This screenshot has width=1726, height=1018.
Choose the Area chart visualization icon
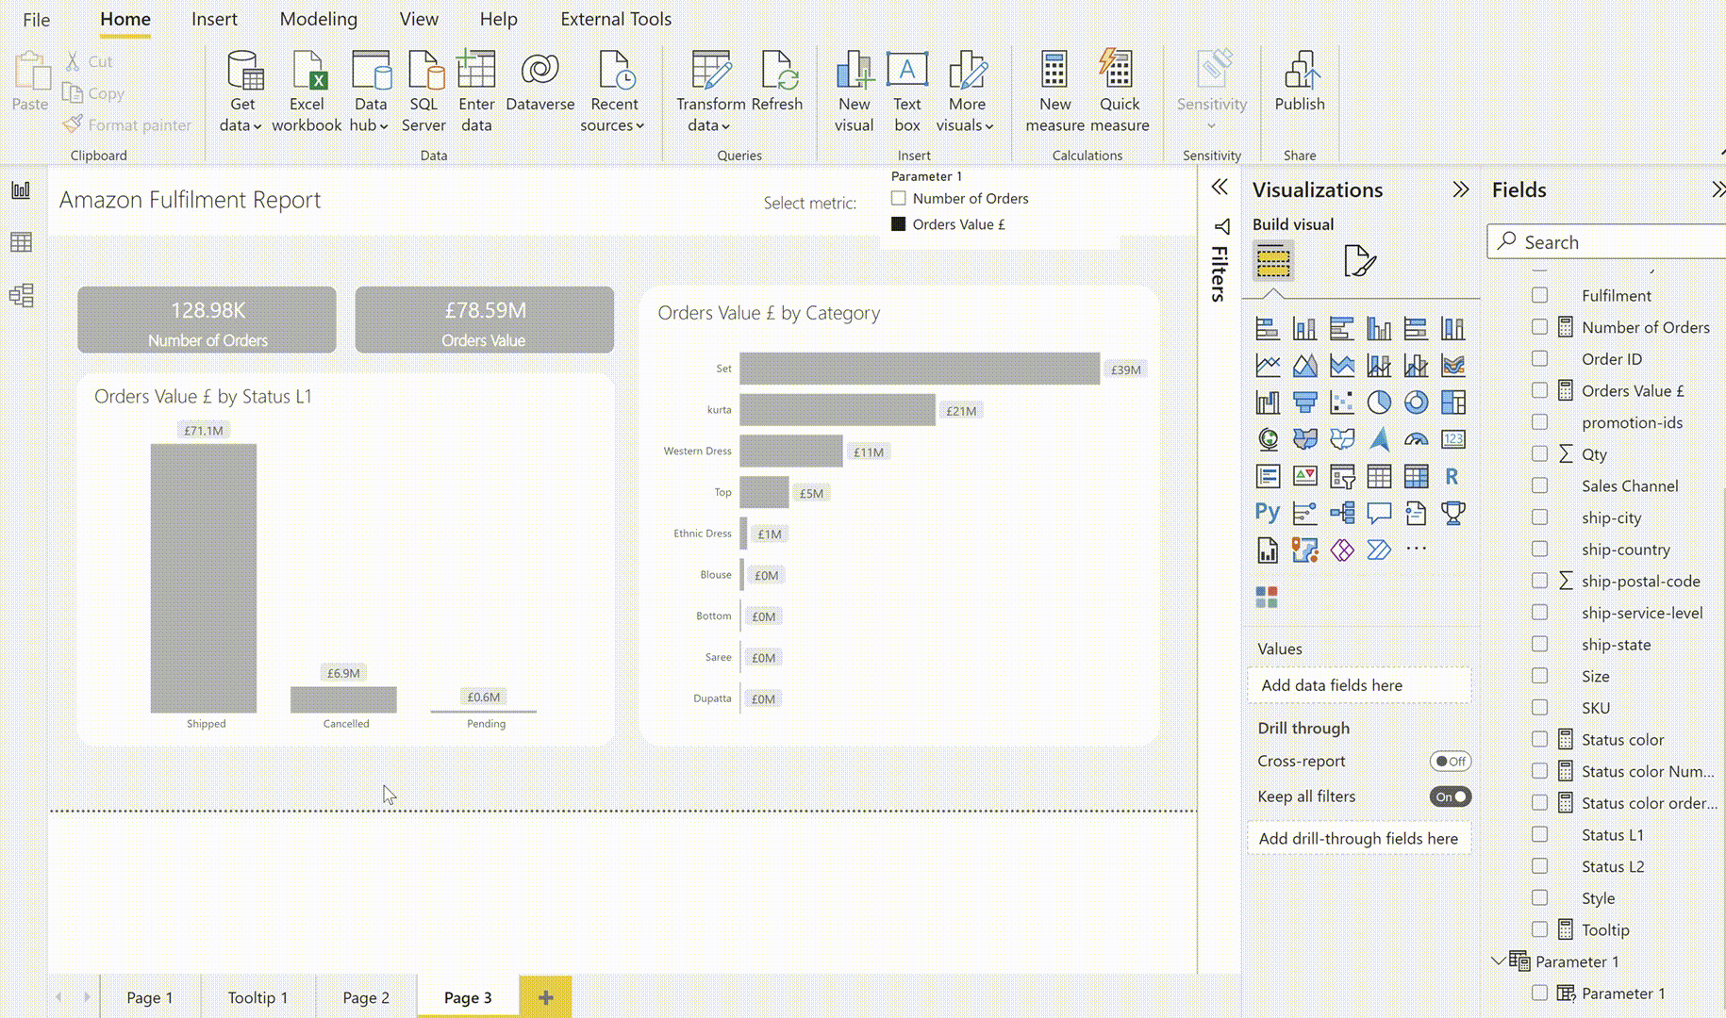pyautogui.click(x=1304, y=366)
